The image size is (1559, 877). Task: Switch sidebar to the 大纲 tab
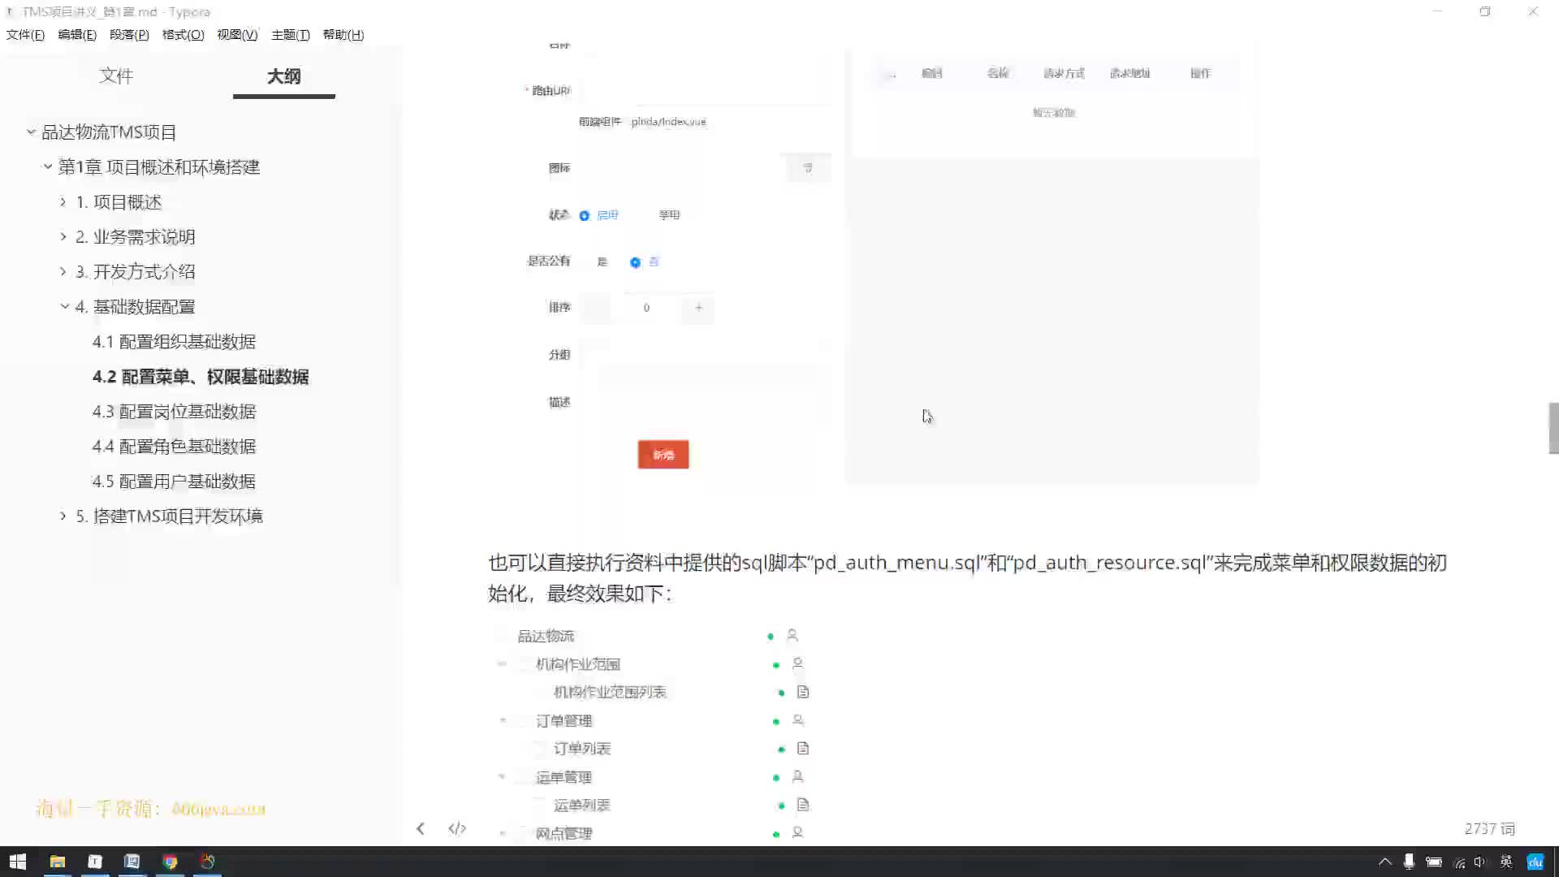(x=283, y=76)
